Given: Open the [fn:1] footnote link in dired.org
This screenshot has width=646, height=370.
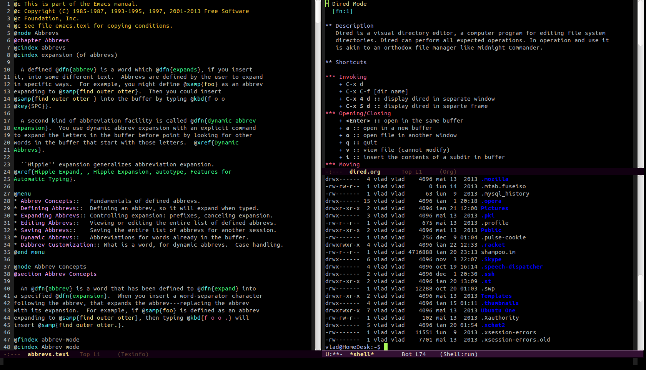Looking at the screenshot, I should [x=342, y=11].
